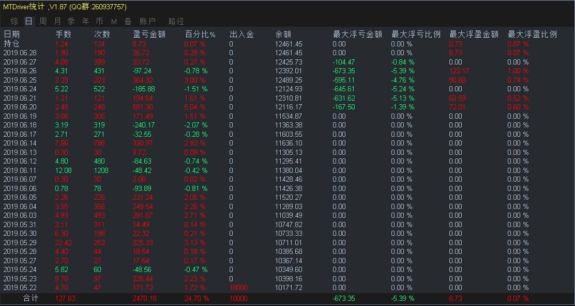Viewport: 575px width, 306px height.
Task: Click the 日期 column header
Action: coord(12,35)
